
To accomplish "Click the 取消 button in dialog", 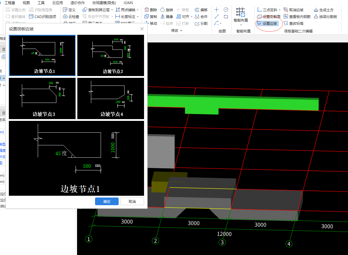I will pos(132,201).
